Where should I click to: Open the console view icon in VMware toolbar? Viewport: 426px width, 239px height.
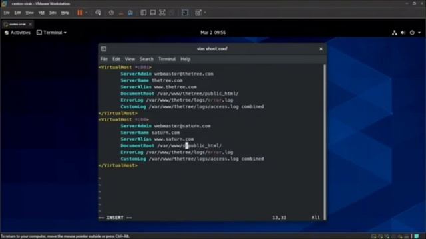185,13
